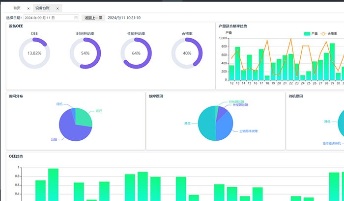
Task: Click the 时间开动率 54% gauge
Action: click(86, 53)
